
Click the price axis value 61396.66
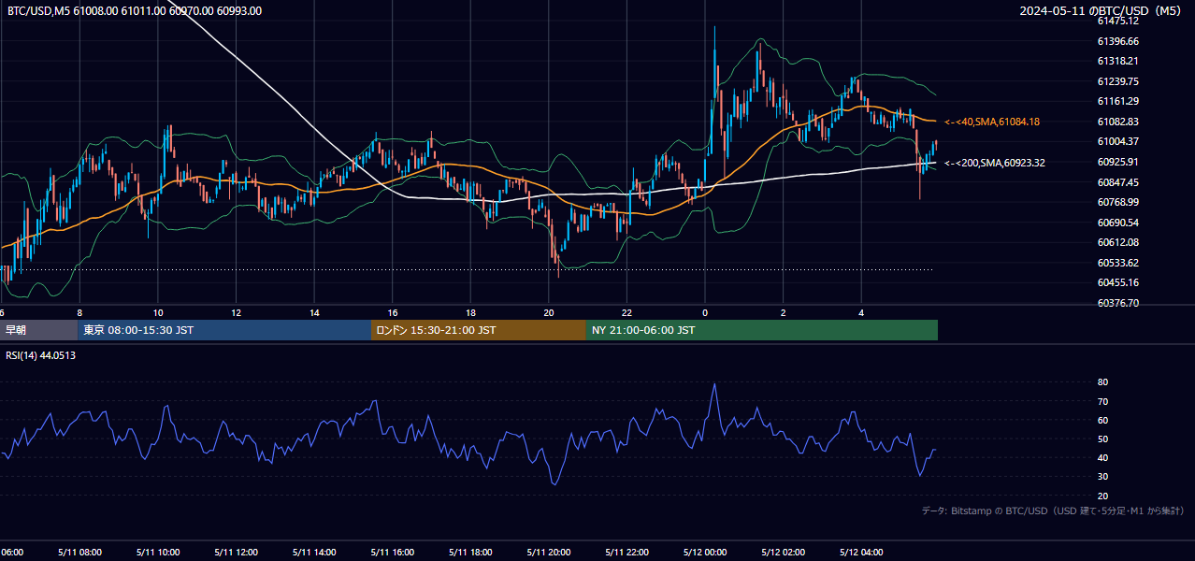pyautogui.click(x=1117, y=41)
